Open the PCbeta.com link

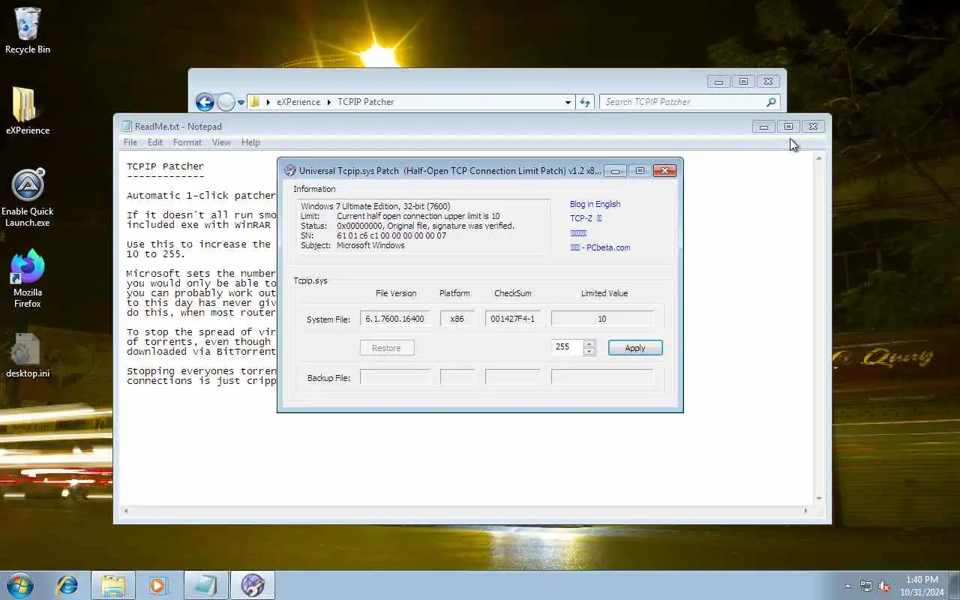tap(600, 247)
